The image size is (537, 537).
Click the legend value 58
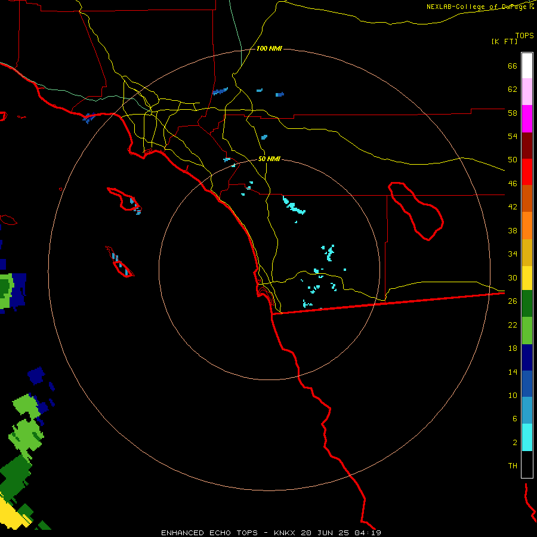pyautogui.click(x=513, y=113)
